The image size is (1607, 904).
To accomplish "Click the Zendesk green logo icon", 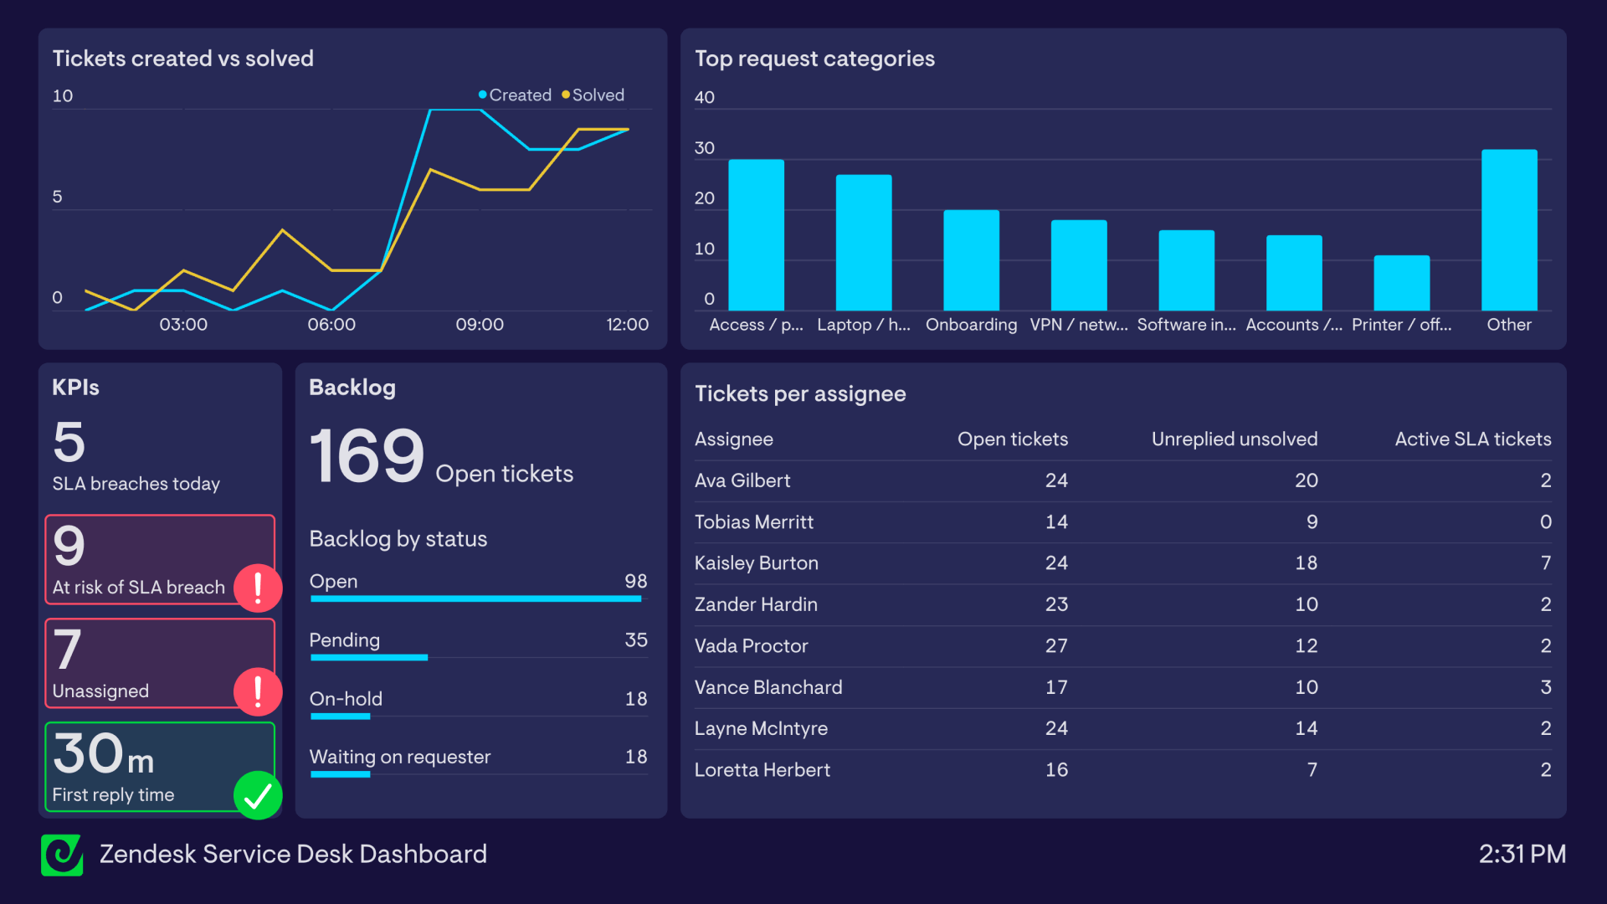I will tap(62, 855).
